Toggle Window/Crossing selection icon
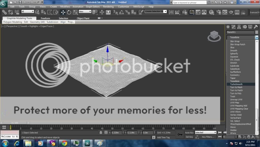 (x=56, y=12)
